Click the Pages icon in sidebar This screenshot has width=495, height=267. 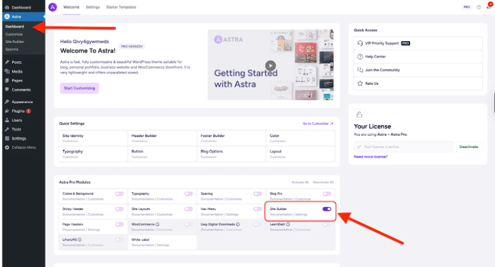[x=7, y=80]
